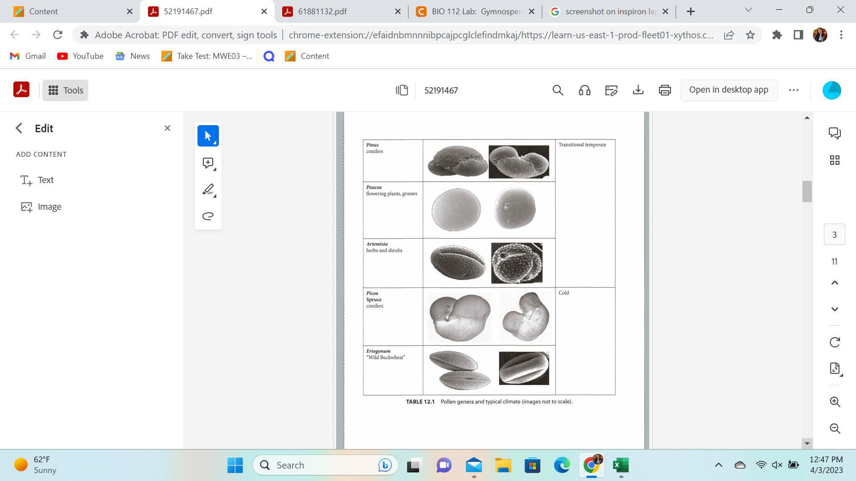Expand the more options ellipsis menu
Image resolution: width=856 pixels, height=481 pixels.
(794, 90)
